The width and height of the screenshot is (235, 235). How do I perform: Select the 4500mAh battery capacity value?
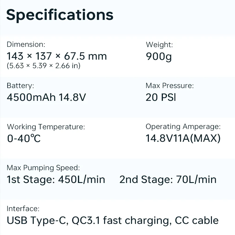[x=31, y=97]
